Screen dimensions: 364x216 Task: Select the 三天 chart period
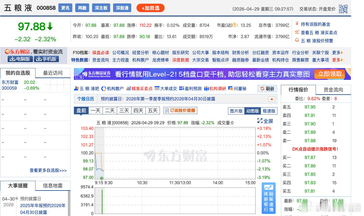tap(124, 111)
